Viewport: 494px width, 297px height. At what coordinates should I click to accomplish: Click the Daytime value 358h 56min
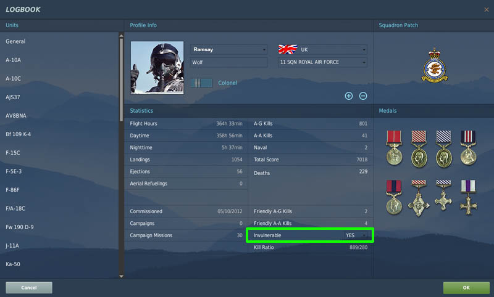(229, 136)
